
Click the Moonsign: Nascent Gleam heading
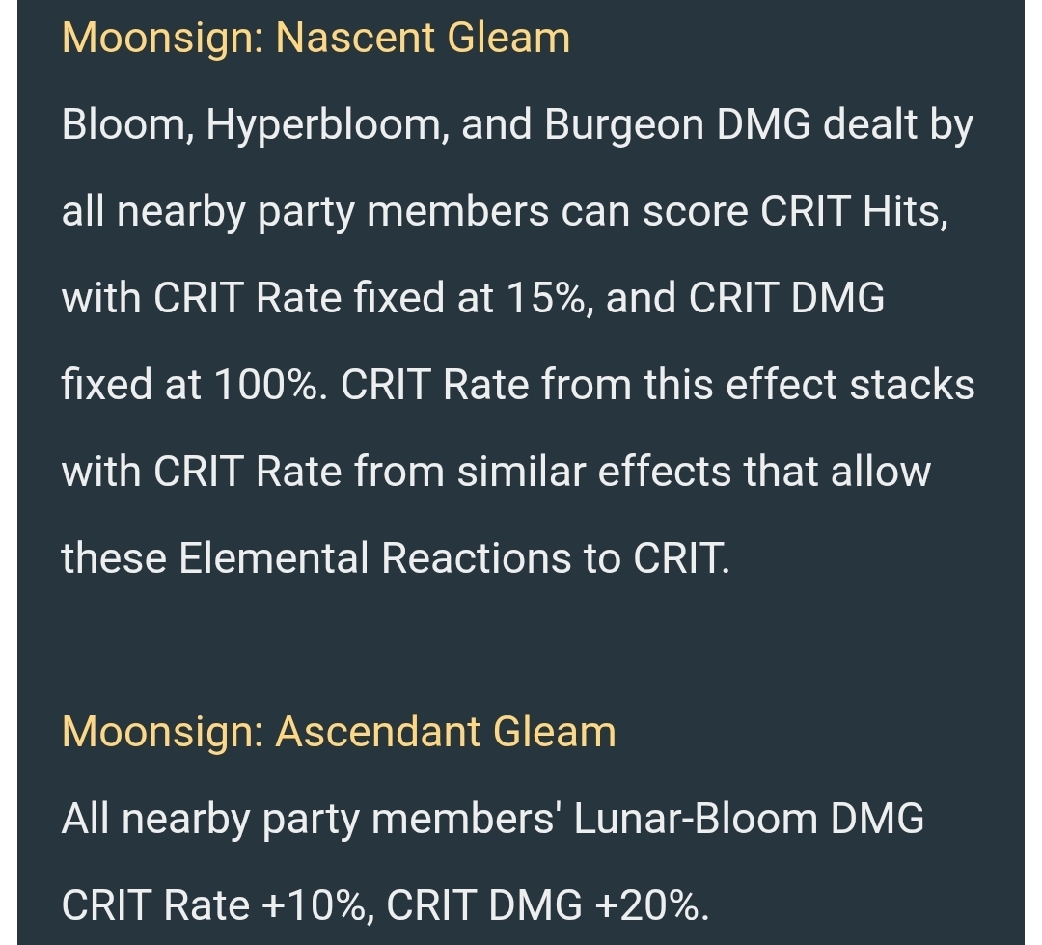[x=315, y=39]
